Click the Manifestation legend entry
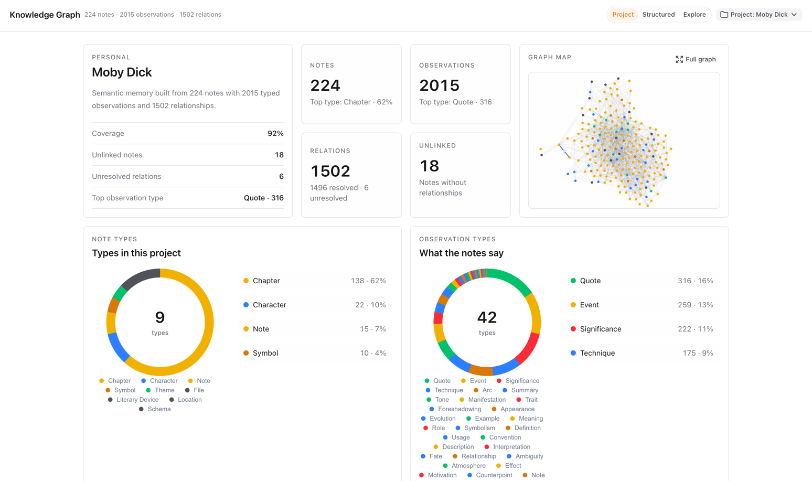Viewport: 812px width, 481px height. 483,400
